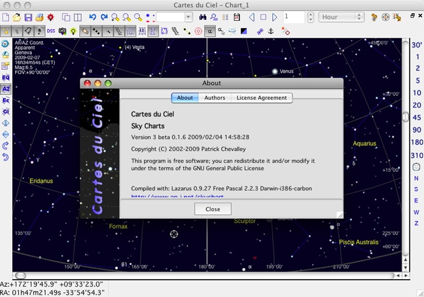
Task: Switch to ecliptic coordinates Ec
Action: click(x=6, y=100)
